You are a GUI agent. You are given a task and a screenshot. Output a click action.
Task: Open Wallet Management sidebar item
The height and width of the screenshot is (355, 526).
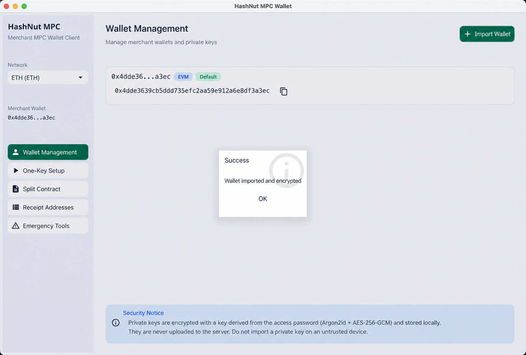(x=48, y=152)
